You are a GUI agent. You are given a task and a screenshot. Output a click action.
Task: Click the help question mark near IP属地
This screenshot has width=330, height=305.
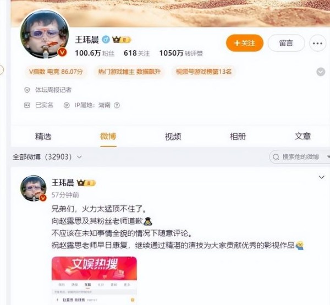117,105
